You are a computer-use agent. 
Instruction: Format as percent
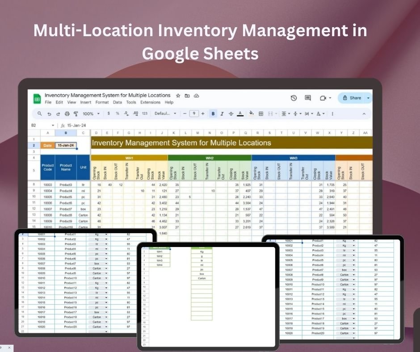118,113
